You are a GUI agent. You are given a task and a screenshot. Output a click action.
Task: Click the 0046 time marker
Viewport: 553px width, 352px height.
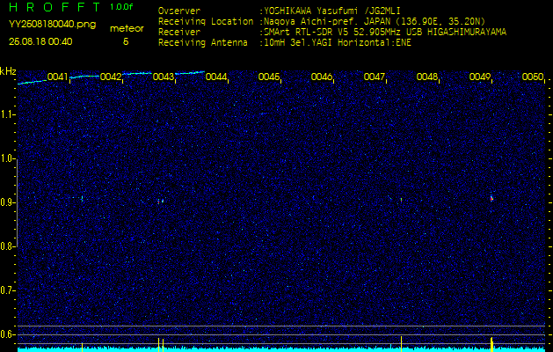pos(321,77)
